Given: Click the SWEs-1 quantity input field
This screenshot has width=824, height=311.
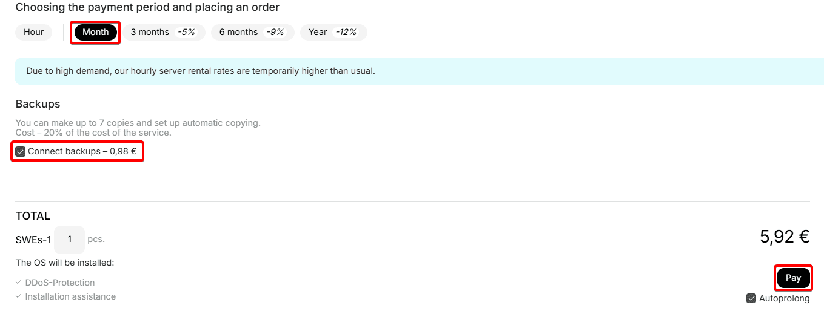Looking at the screenshot, I should [x=69, y=240].
